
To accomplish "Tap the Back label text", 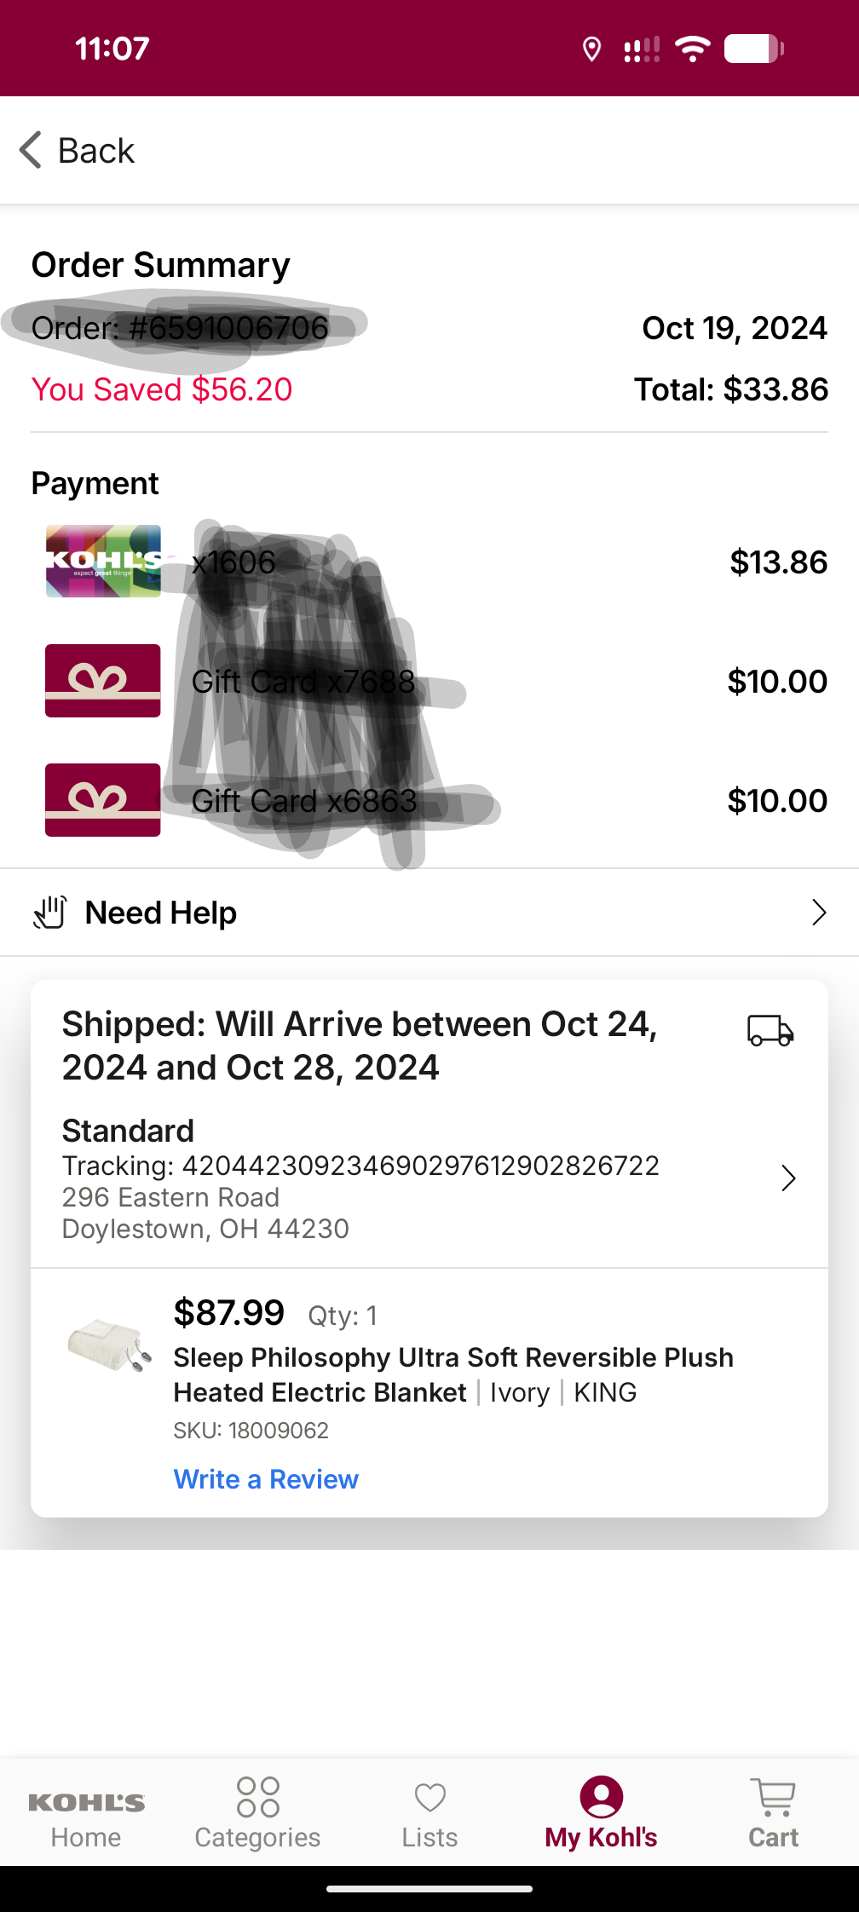I will [x=96, y=151].
